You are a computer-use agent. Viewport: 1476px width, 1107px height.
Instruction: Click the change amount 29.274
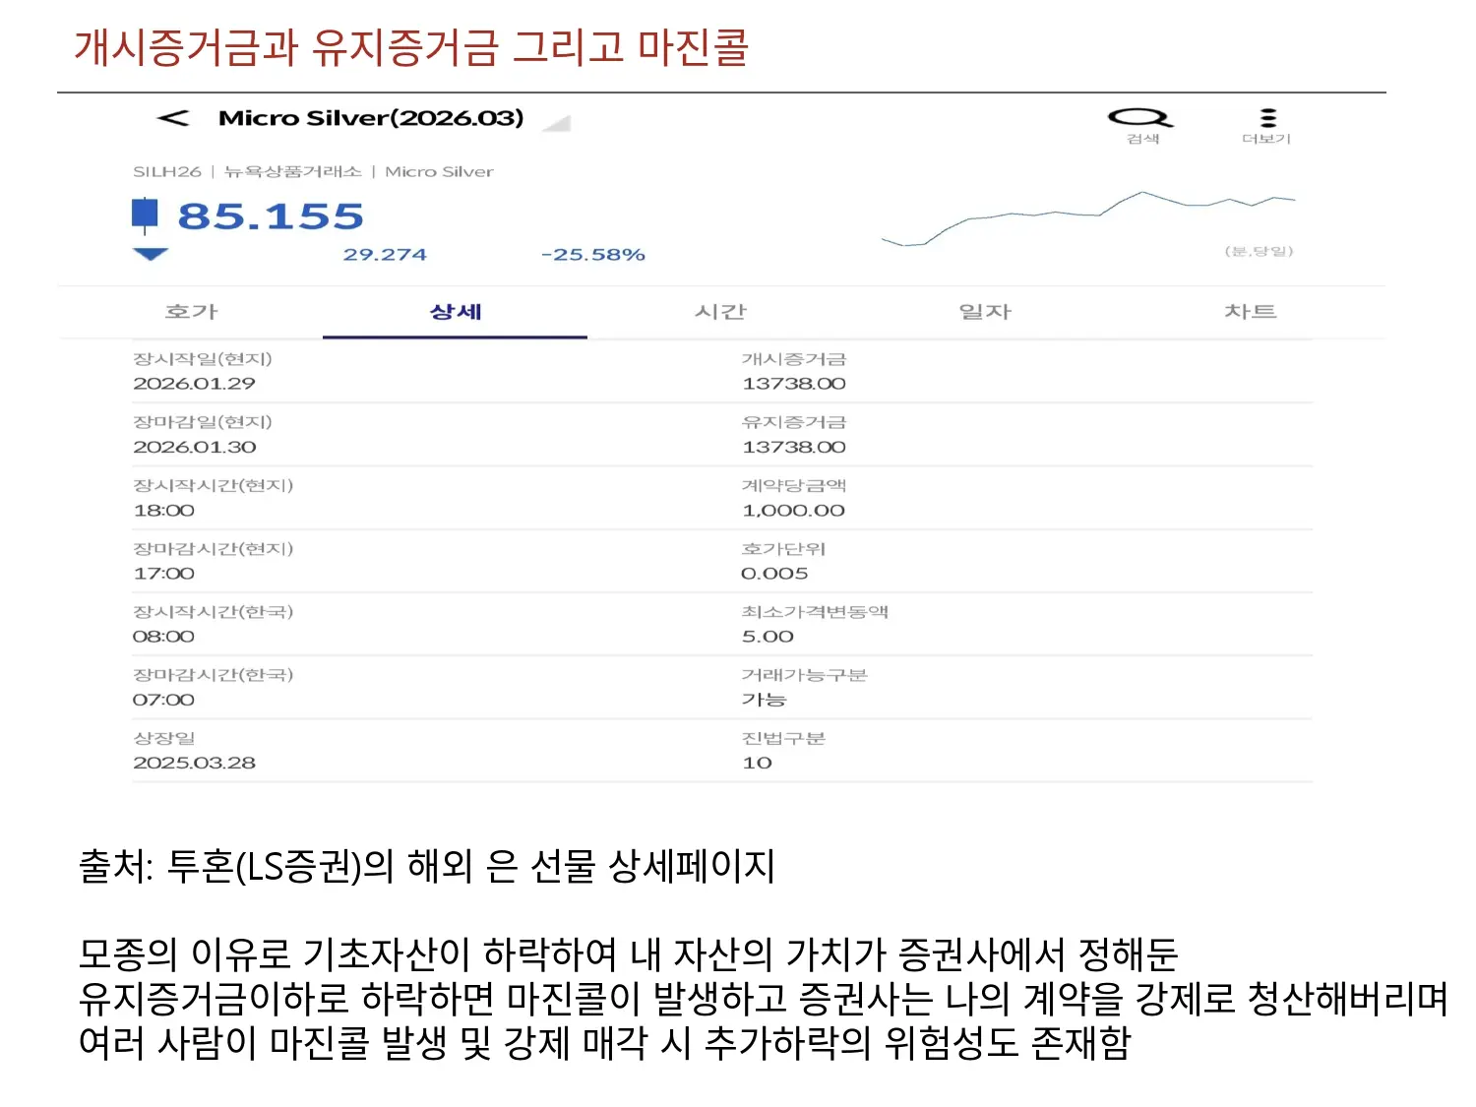tap(385, 255)
